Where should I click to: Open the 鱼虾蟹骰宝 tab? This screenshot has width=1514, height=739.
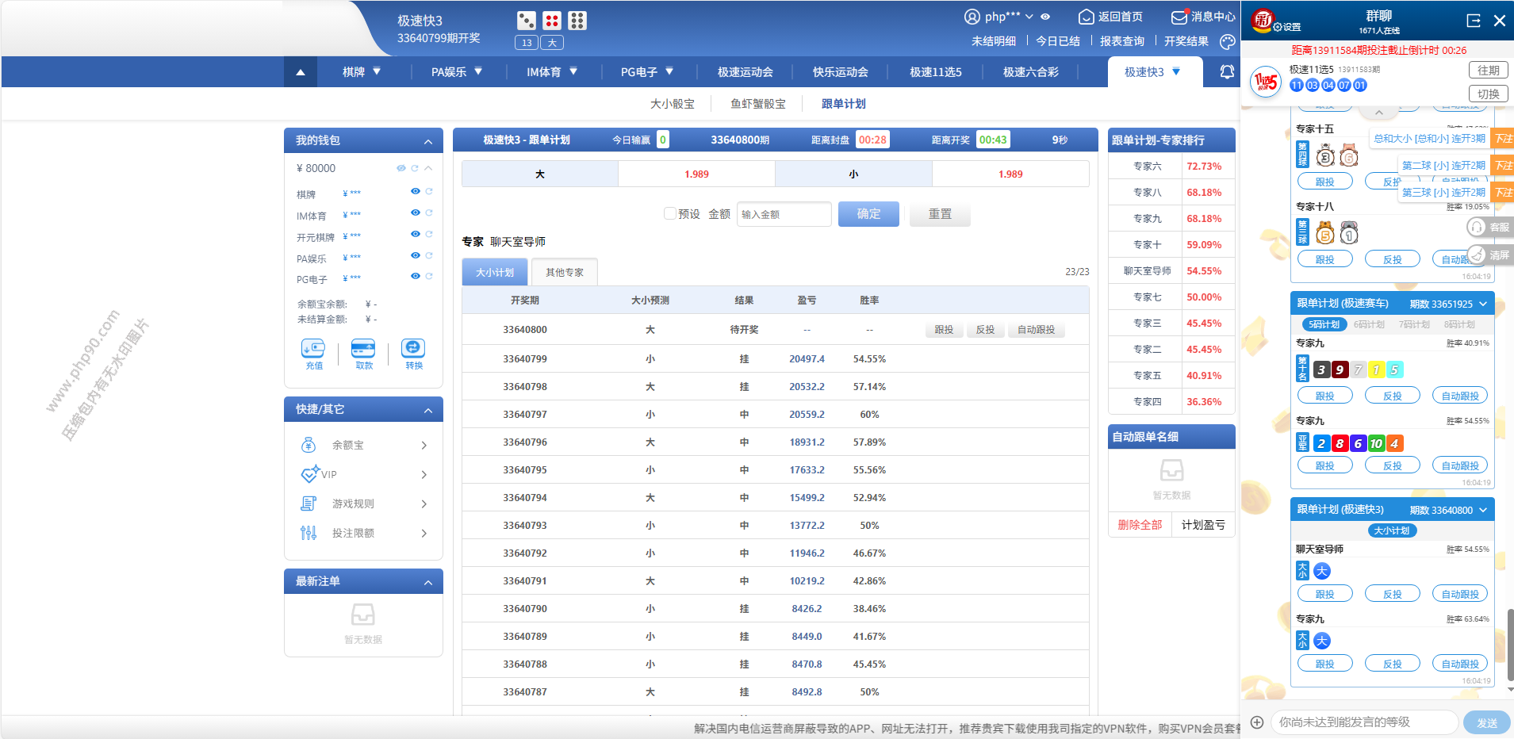(x=757, y=104)
